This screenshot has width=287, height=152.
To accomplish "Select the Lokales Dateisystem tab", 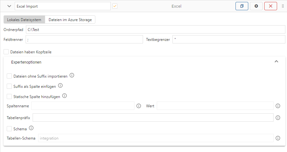I will point(24,20).
